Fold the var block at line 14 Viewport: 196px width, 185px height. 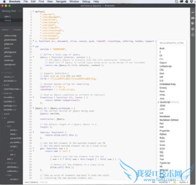click(x=33, y=46)
